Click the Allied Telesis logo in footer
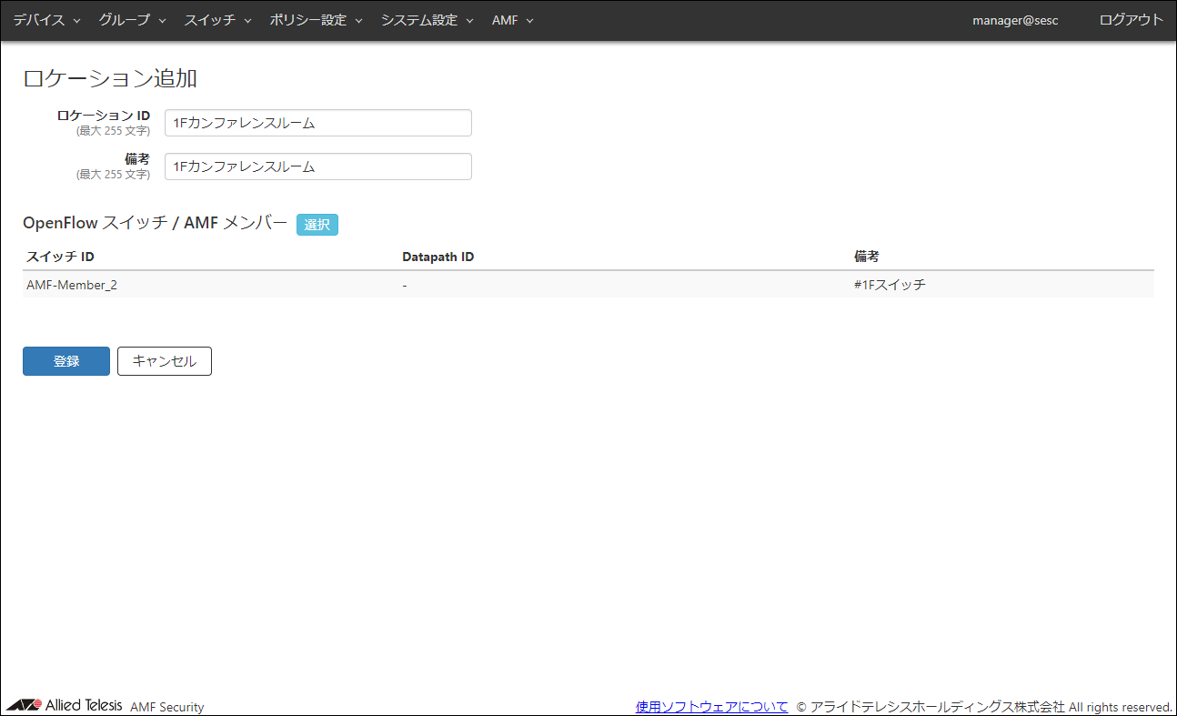Image resolution: width=1177 pixels, height=716 pixels. pos(64,705)
